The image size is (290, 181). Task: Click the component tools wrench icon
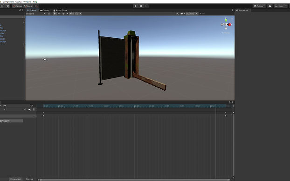[x=177, y=14]
